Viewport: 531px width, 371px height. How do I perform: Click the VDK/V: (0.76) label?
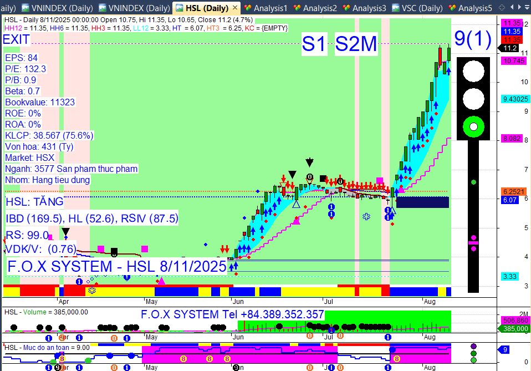pos(41,249)
